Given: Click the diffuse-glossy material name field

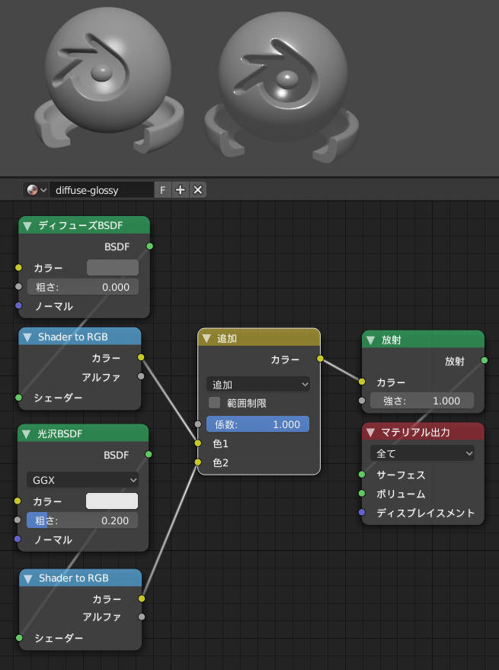Looking at the screenshot, I should (x=101, y=190).
